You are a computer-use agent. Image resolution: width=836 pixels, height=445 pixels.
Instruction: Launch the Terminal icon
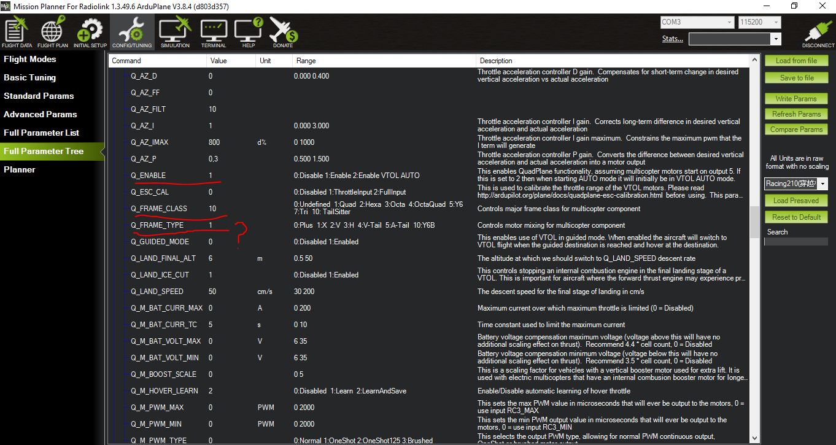[214, 31]
